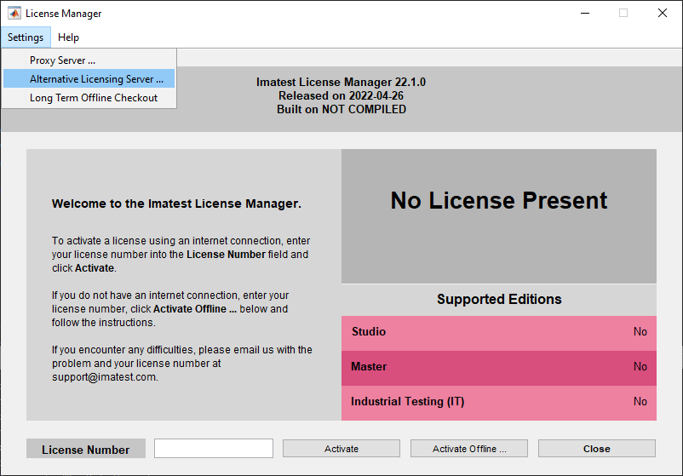Click the Close button at bottom
Screen dimensions: 683x476
coord(597,449)
